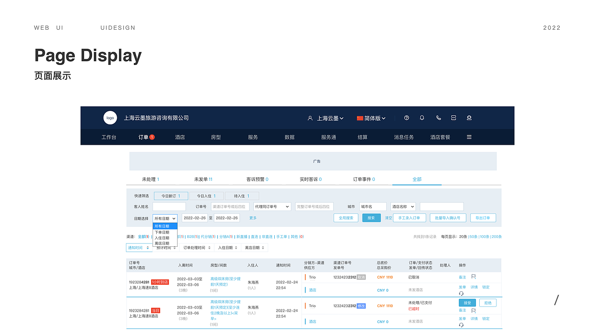
Task: Toggle 今日入住 quick filter
Action: pyautogui.click(x=206, y=196)
